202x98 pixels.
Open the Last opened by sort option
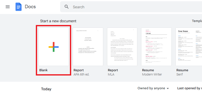(190, 88)
